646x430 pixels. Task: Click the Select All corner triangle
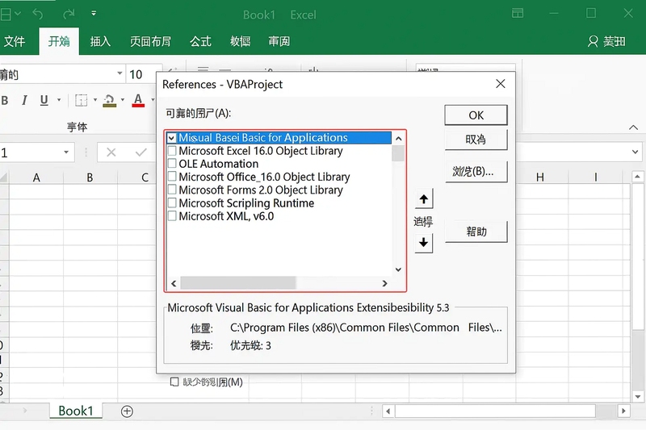[4, 177]
